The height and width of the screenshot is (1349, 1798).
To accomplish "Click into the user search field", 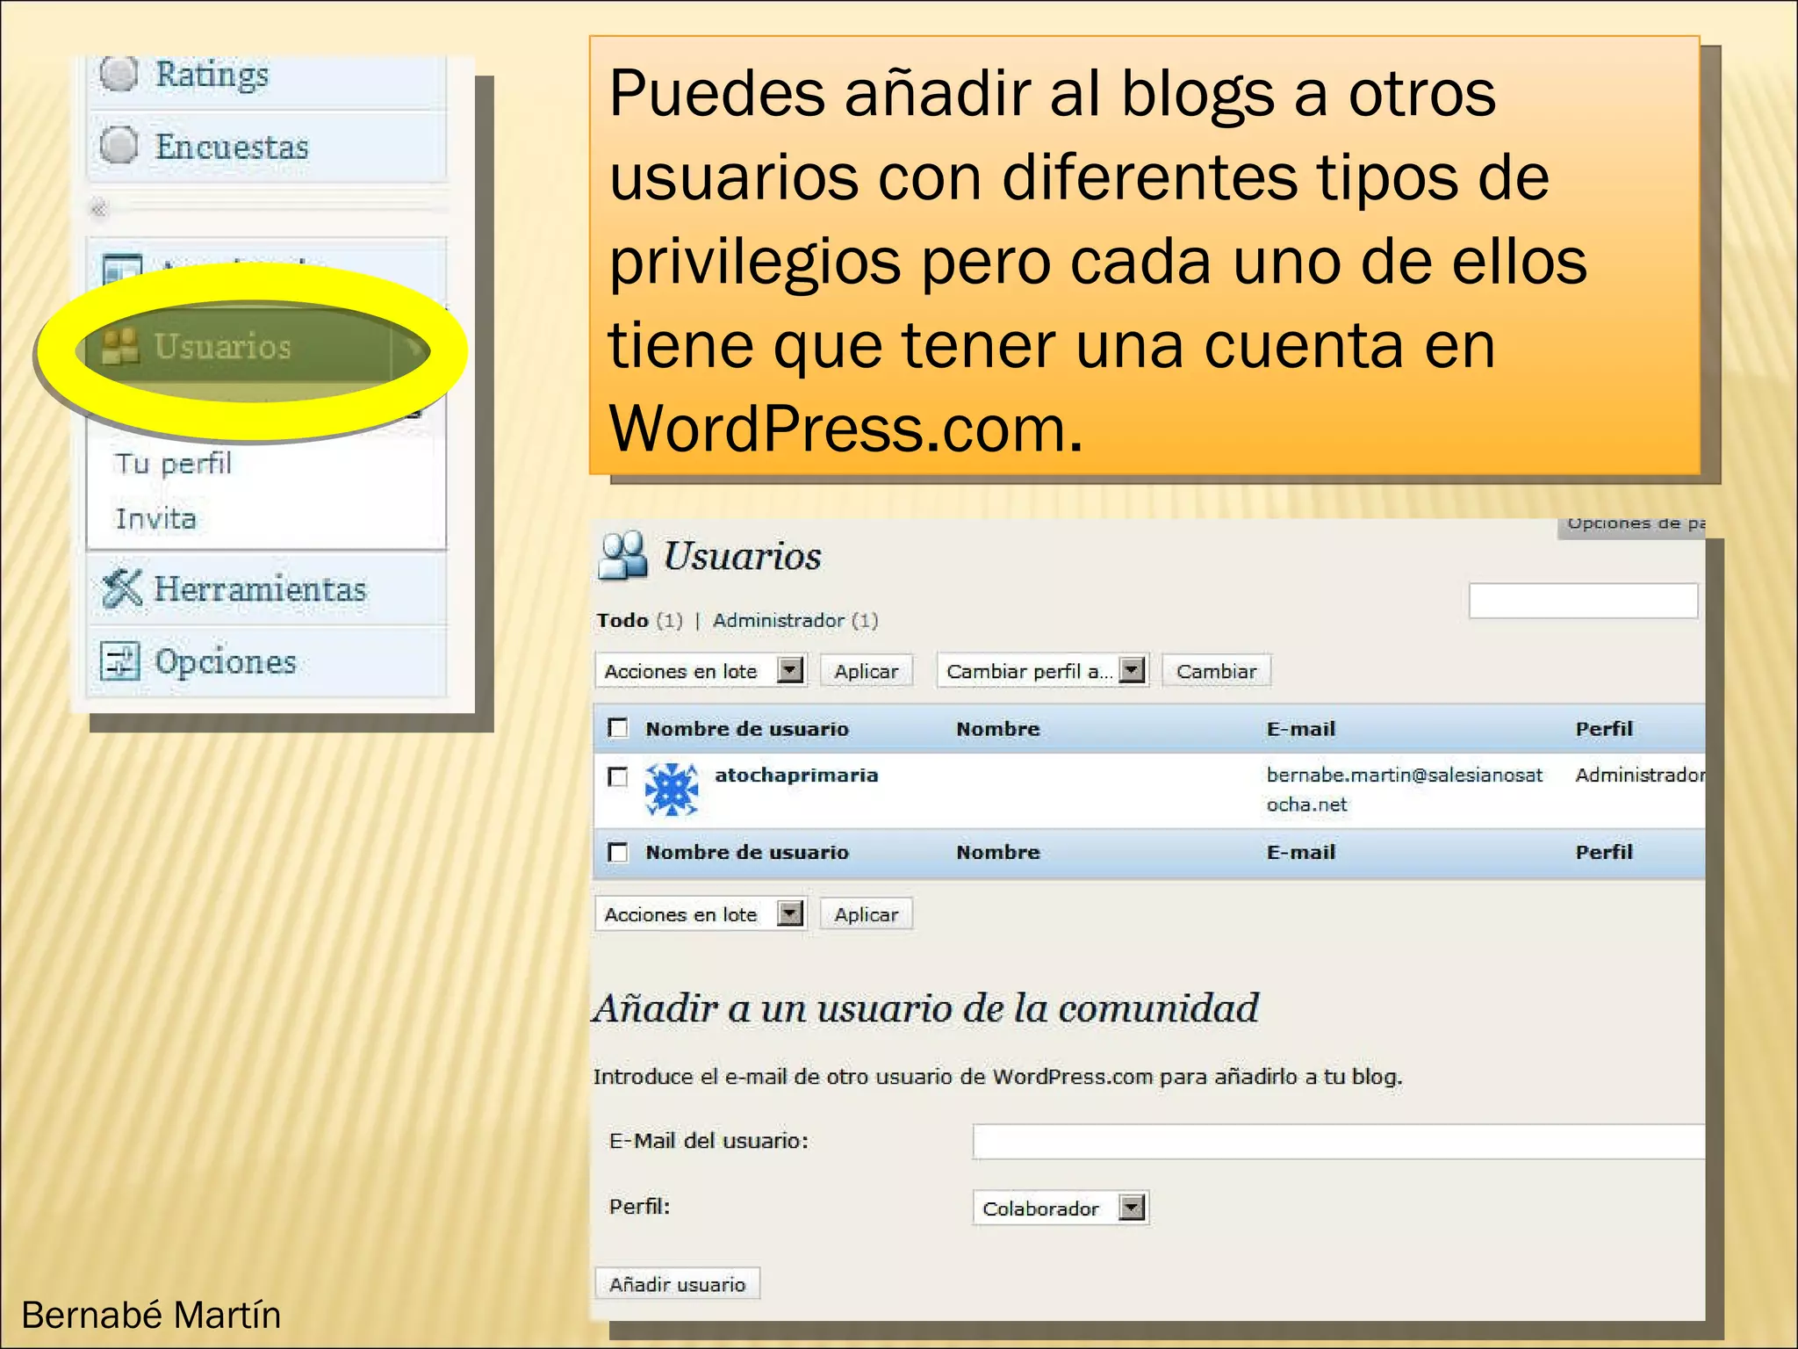I will point(1583,601).
